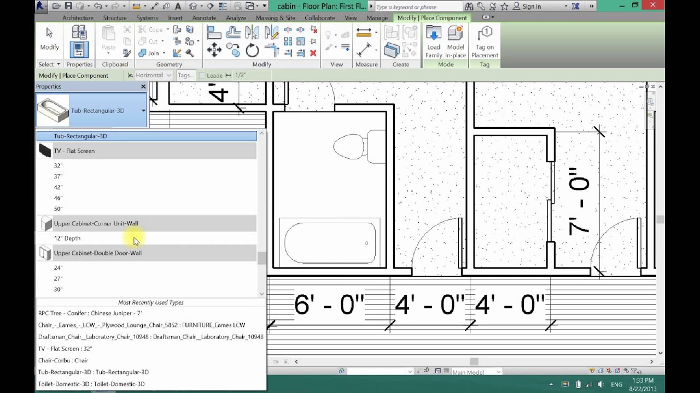Viewport: 700px width, 393px height.
Task: Click the type list scrollbar down arrow
Action: click(x=261, y=294)
